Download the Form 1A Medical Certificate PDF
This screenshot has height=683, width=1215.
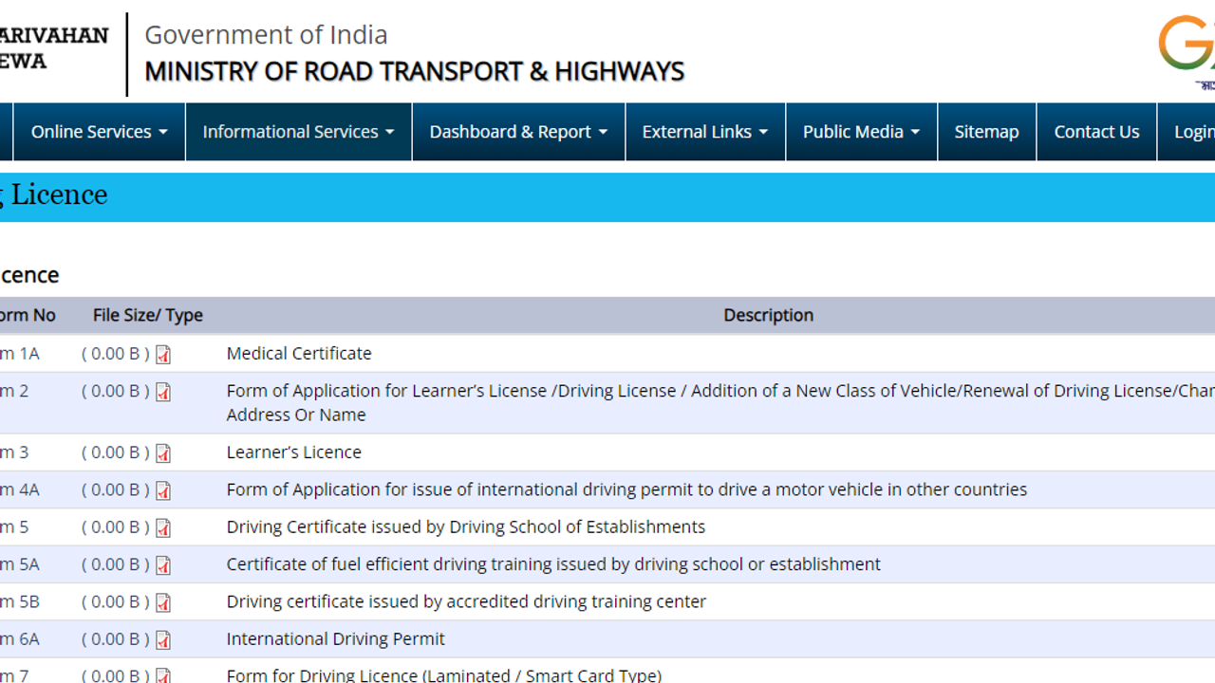coord(162,354)
